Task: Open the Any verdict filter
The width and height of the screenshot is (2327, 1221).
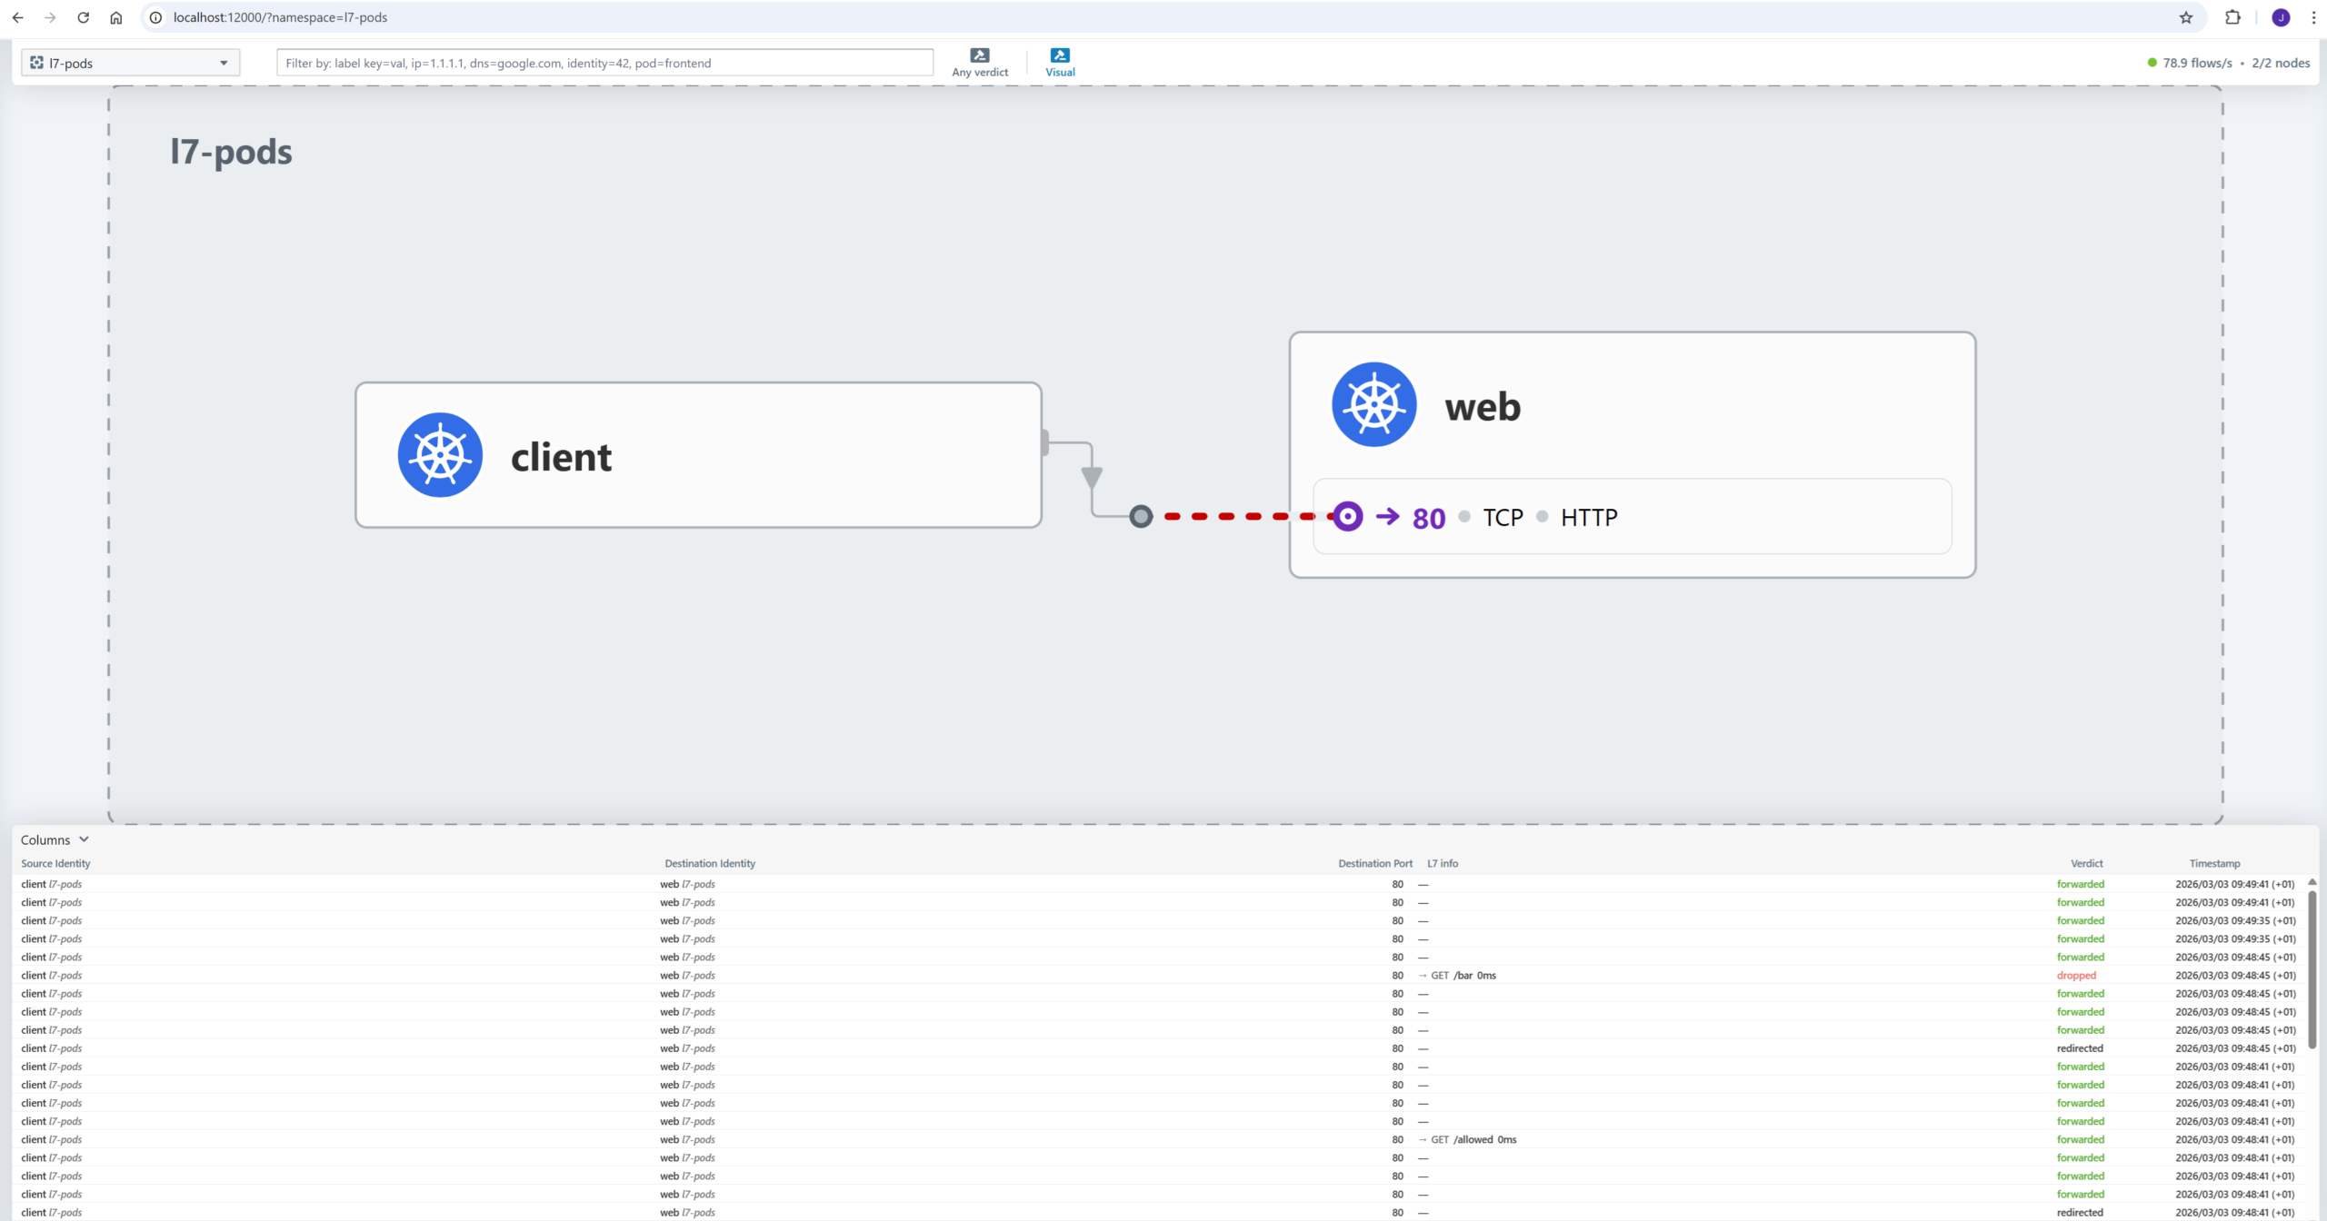Action: pyautogui.click(x=979, y=62)
